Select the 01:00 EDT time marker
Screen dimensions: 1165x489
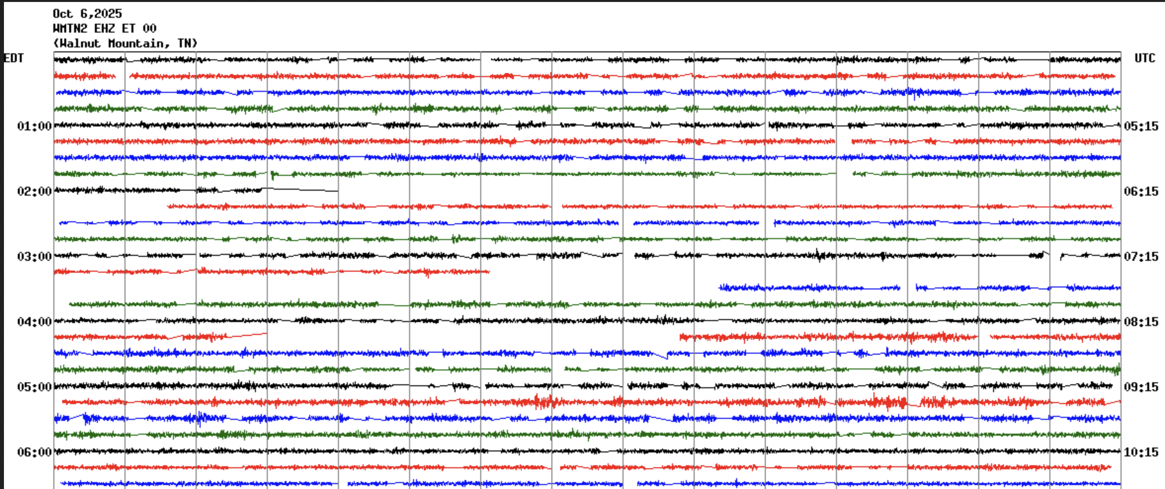[x=34, y=126]
